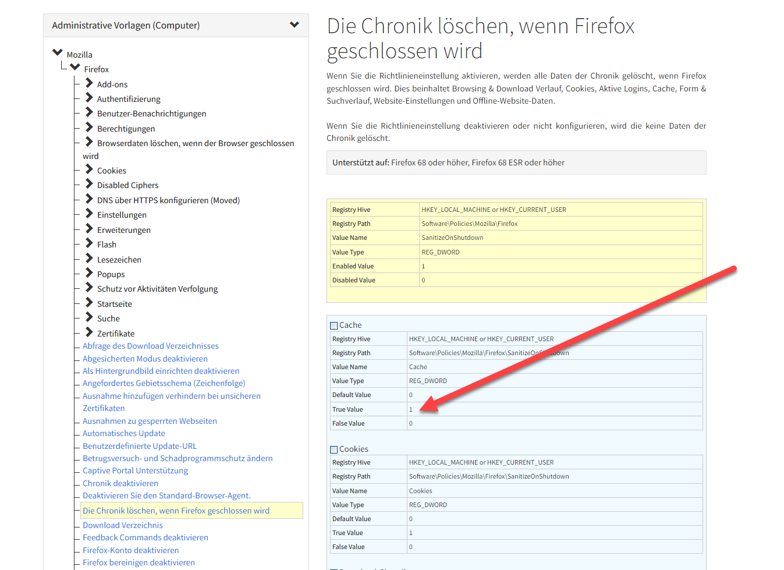
Task: Click the Cookies table Value Name cell
Action: 554,491
